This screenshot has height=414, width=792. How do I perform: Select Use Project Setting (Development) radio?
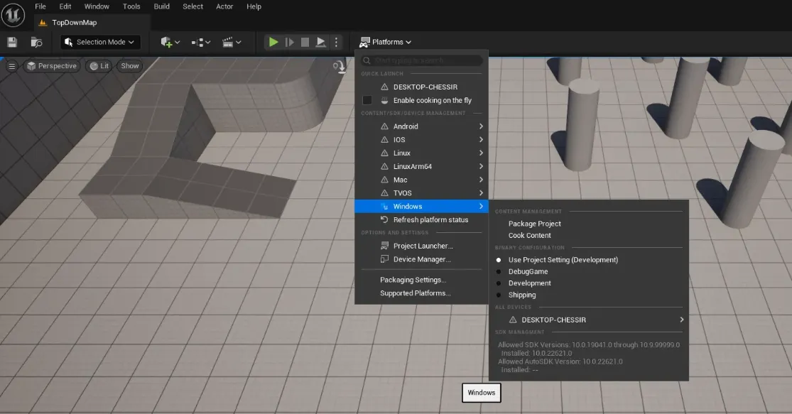pos(499,260)
